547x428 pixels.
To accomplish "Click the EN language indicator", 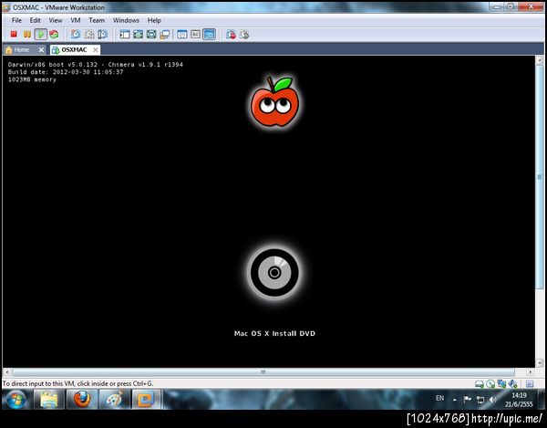I will pyautogui.click(x=440, y=398).
